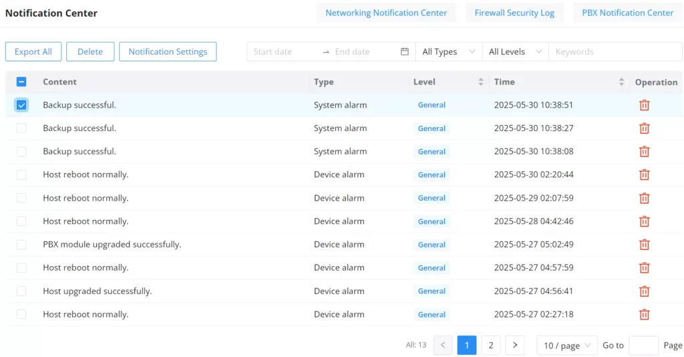Click the 'Host reboot normally.' text at 02:20:44
This screenshot has height=357, width=684.
click(x=85, y=174)
